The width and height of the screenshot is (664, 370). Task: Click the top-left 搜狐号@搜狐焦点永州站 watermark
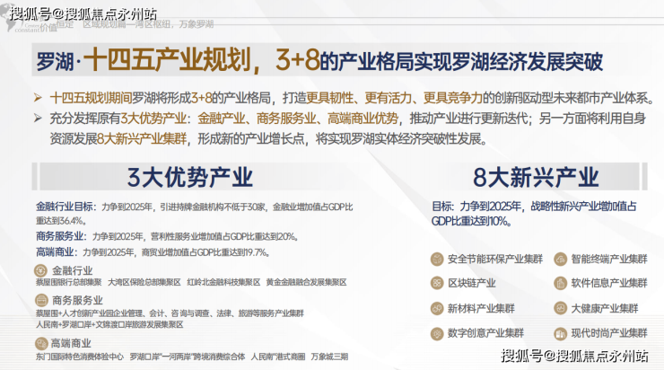point(83,13)
